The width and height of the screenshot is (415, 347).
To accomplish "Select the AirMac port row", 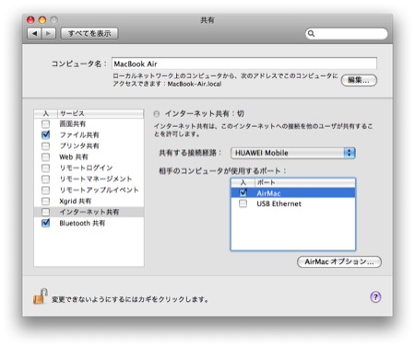I will click(x=293, y=192).
